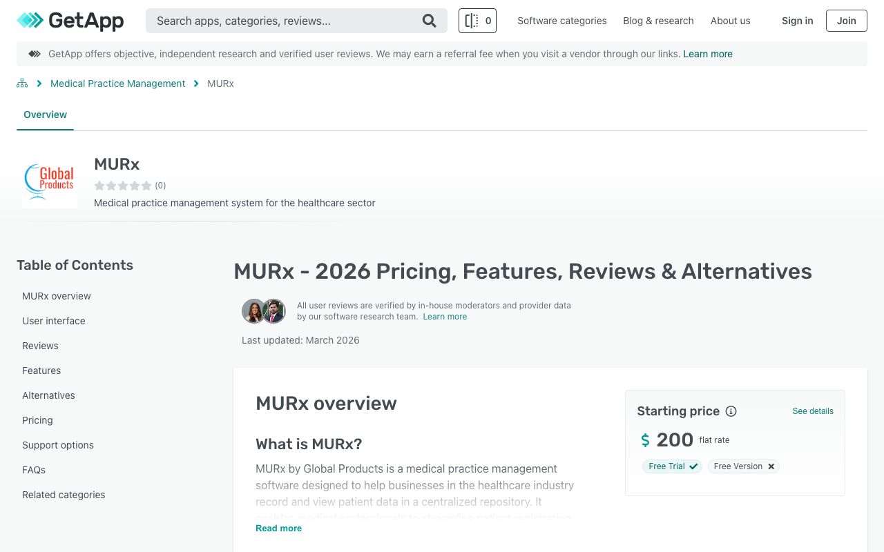This screenshot has height=552, width=884.
Task: Open Blog & research menu
Action: [658, 21]
